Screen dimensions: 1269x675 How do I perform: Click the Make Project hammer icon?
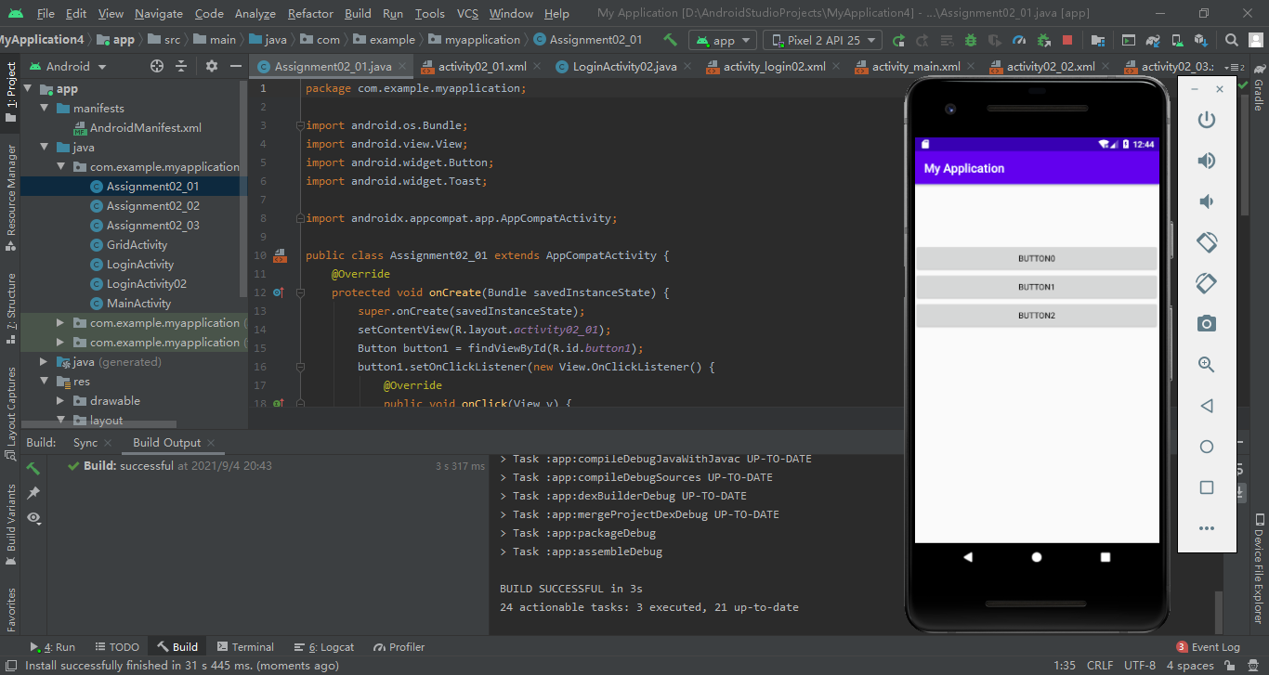(670, 40)
